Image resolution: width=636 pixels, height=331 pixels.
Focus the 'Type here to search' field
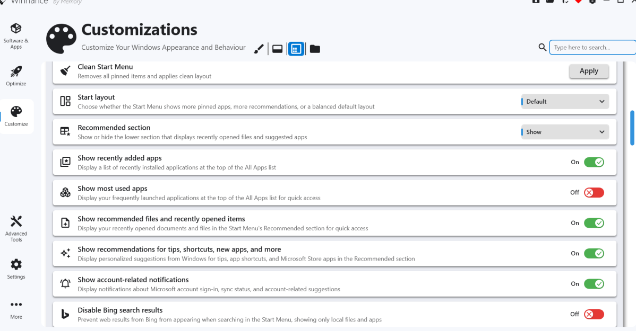(x=592, y=47)
